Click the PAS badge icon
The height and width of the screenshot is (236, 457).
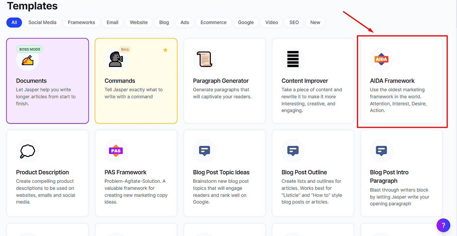pyautogui.click(x=116, y=151)
